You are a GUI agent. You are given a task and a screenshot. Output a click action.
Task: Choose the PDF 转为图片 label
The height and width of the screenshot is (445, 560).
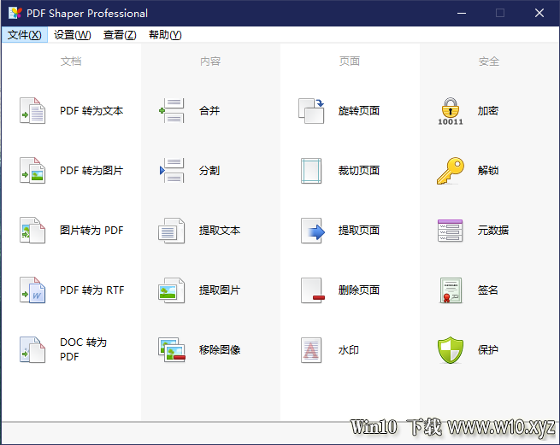[91, 171]
